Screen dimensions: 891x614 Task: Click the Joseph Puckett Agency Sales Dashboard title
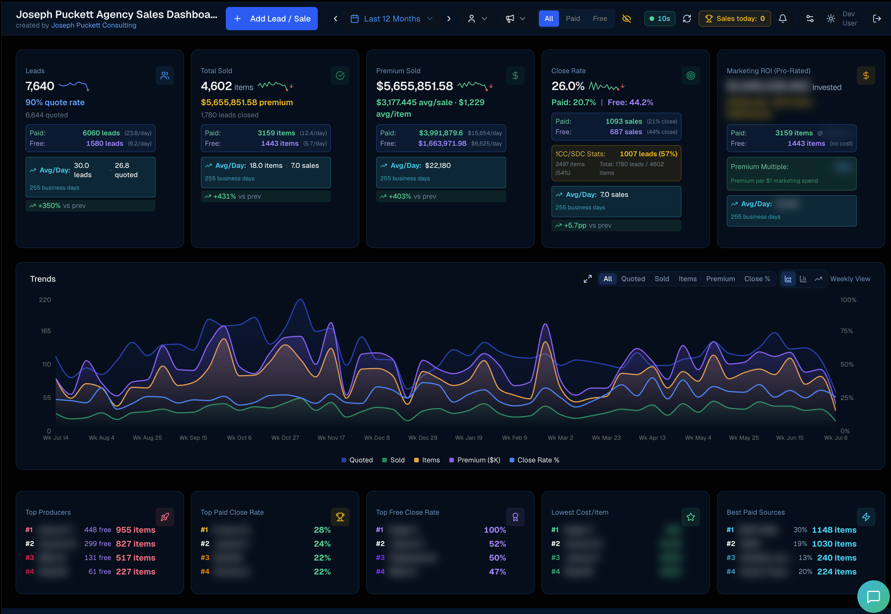tap(116, 14)
